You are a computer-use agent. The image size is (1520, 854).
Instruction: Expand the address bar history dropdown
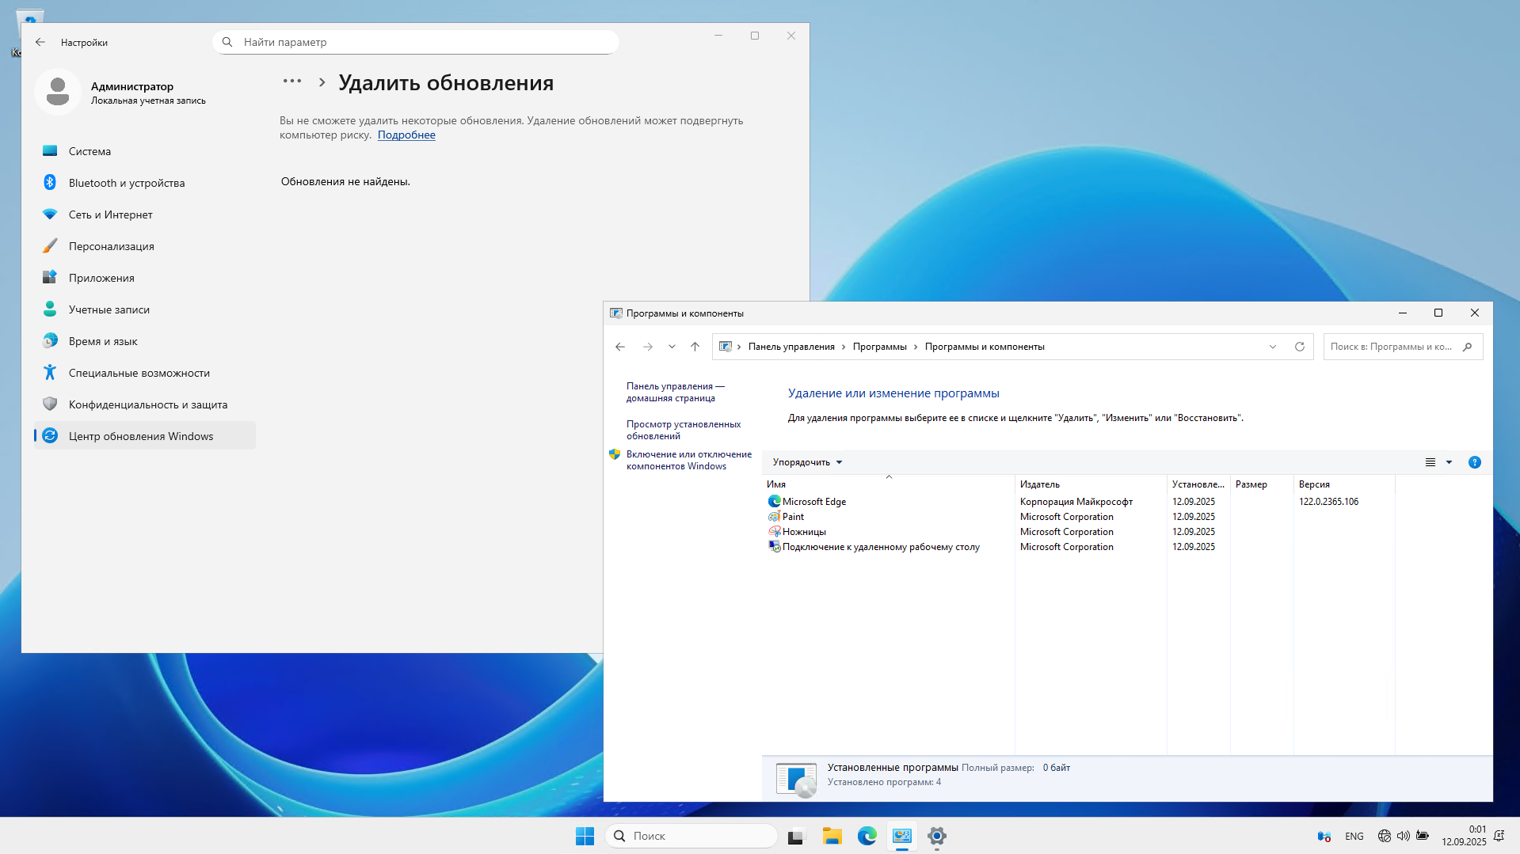pos(1273,347)
